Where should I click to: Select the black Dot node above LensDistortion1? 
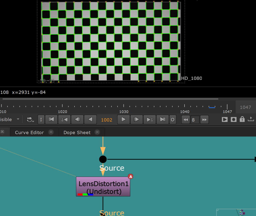tap(103, 159)
